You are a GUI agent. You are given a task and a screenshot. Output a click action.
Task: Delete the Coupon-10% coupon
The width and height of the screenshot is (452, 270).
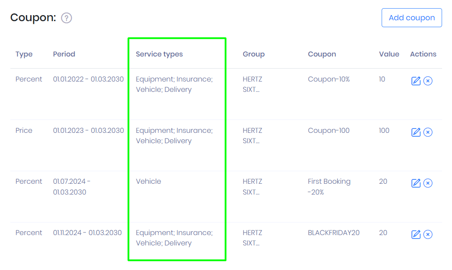pos(428,81)
